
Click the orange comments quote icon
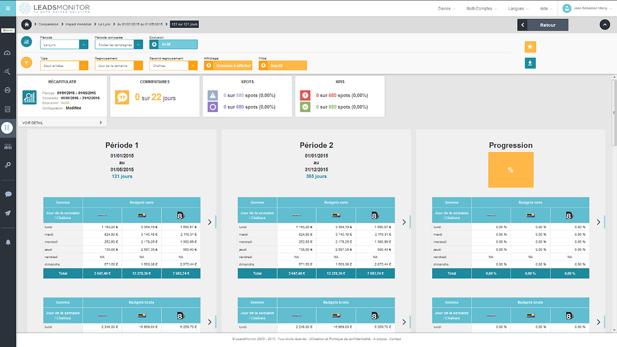[x=122, y=97]
